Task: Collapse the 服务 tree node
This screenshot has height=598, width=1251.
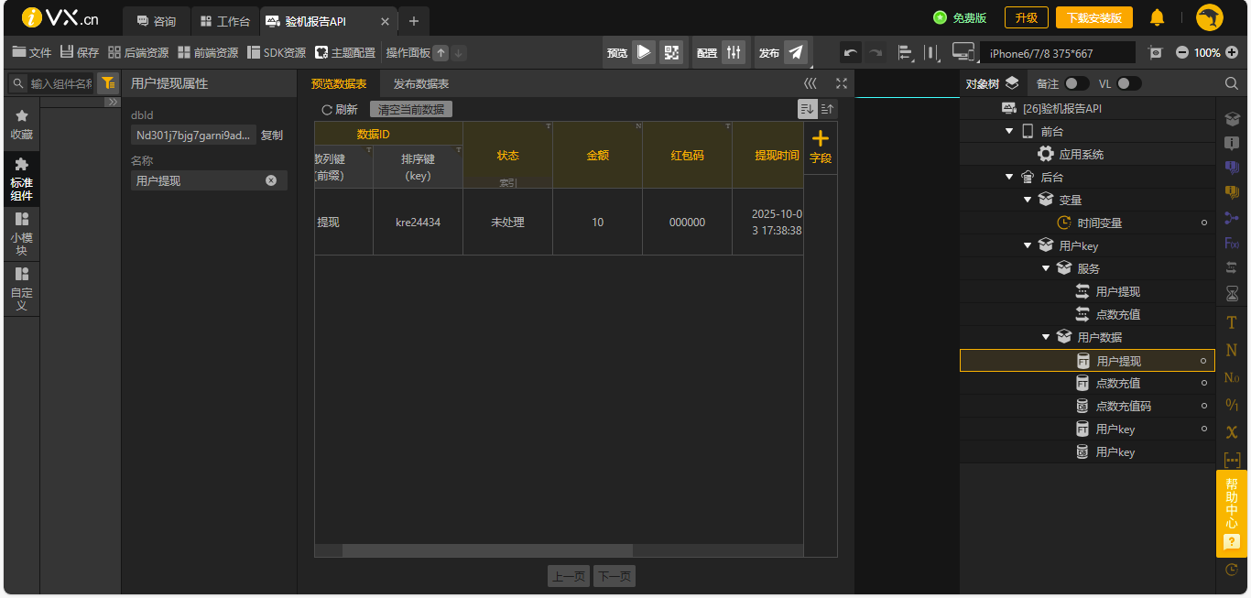Action: 1046,268
